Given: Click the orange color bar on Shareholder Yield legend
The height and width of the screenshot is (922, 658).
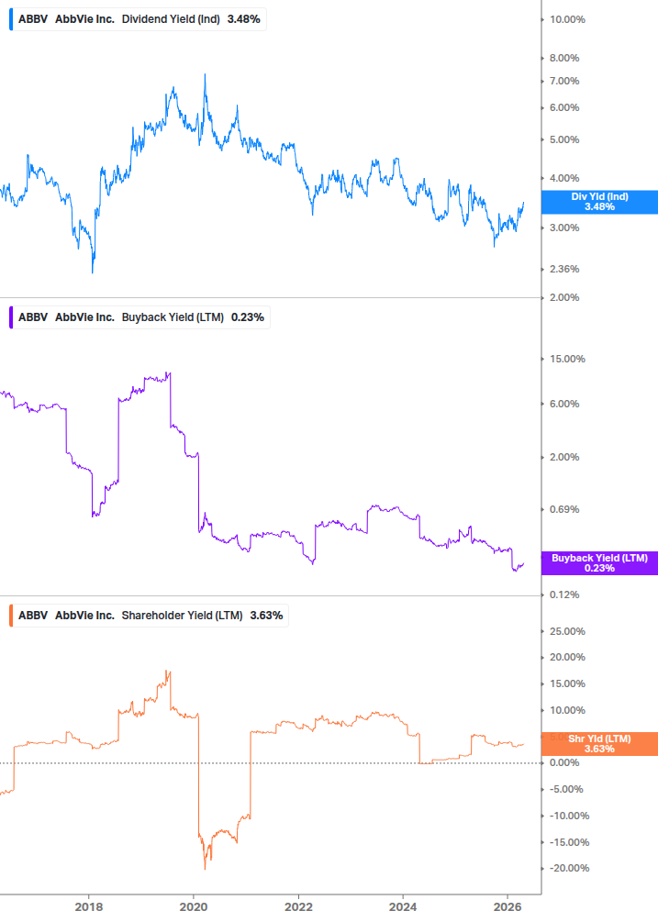Looking at the screenshot, I should 11,616.
